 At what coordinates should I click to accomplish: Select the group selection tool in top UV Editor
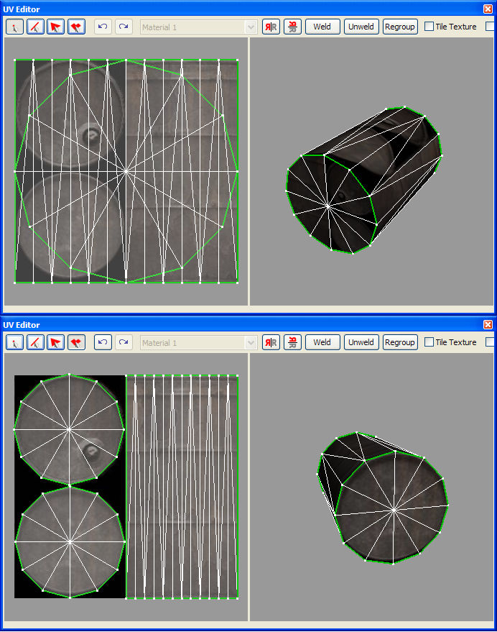(x=76, y=27)
